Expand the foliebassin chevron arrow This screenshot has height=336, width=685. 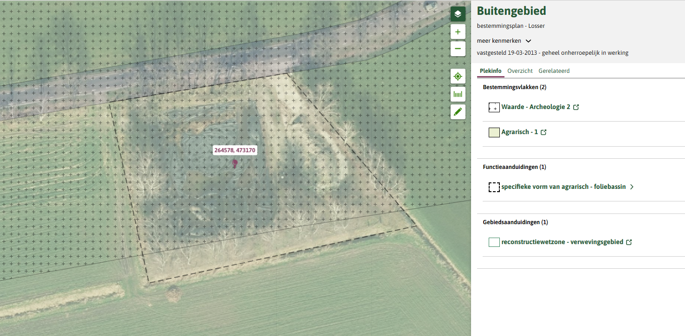632,187
